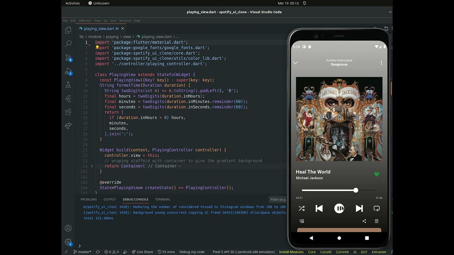
Task: Click Debug my code in status bar
Action: (192, 252)
